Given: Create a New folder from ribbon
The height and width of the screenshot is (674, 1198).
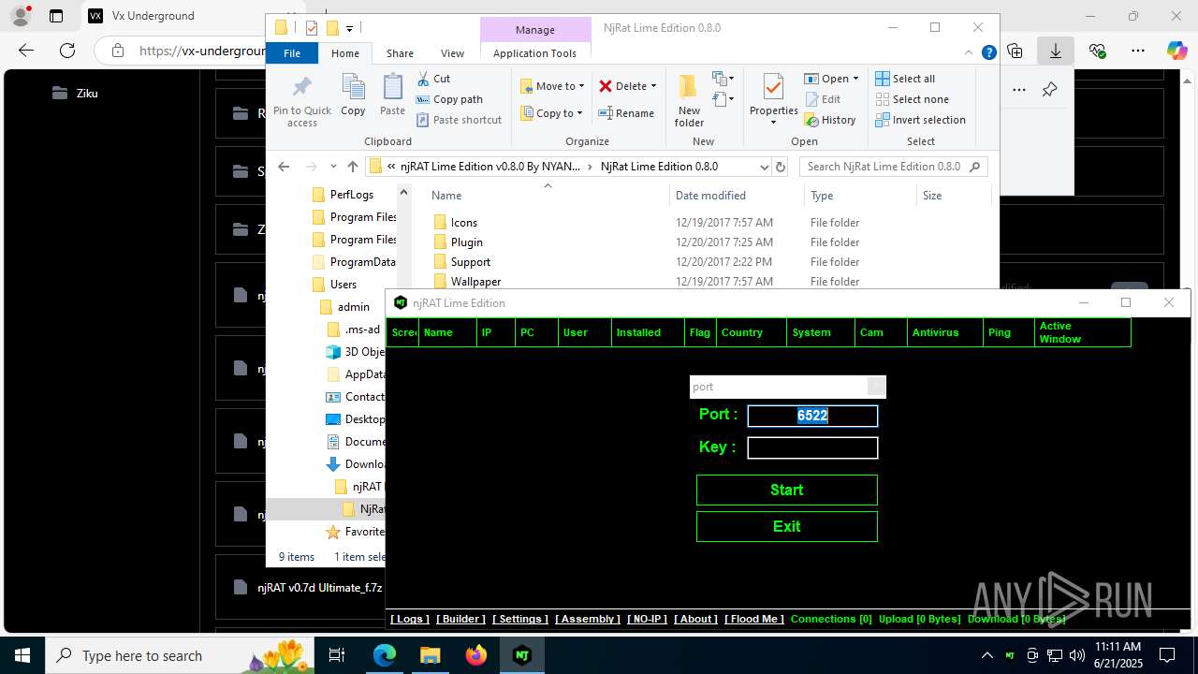Looking at the screenshot, I should [689, 100].
